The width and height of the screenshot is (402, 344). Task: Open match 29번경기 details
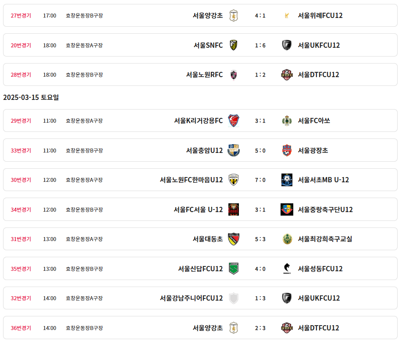pyautogui.click(x=21, y=121)
